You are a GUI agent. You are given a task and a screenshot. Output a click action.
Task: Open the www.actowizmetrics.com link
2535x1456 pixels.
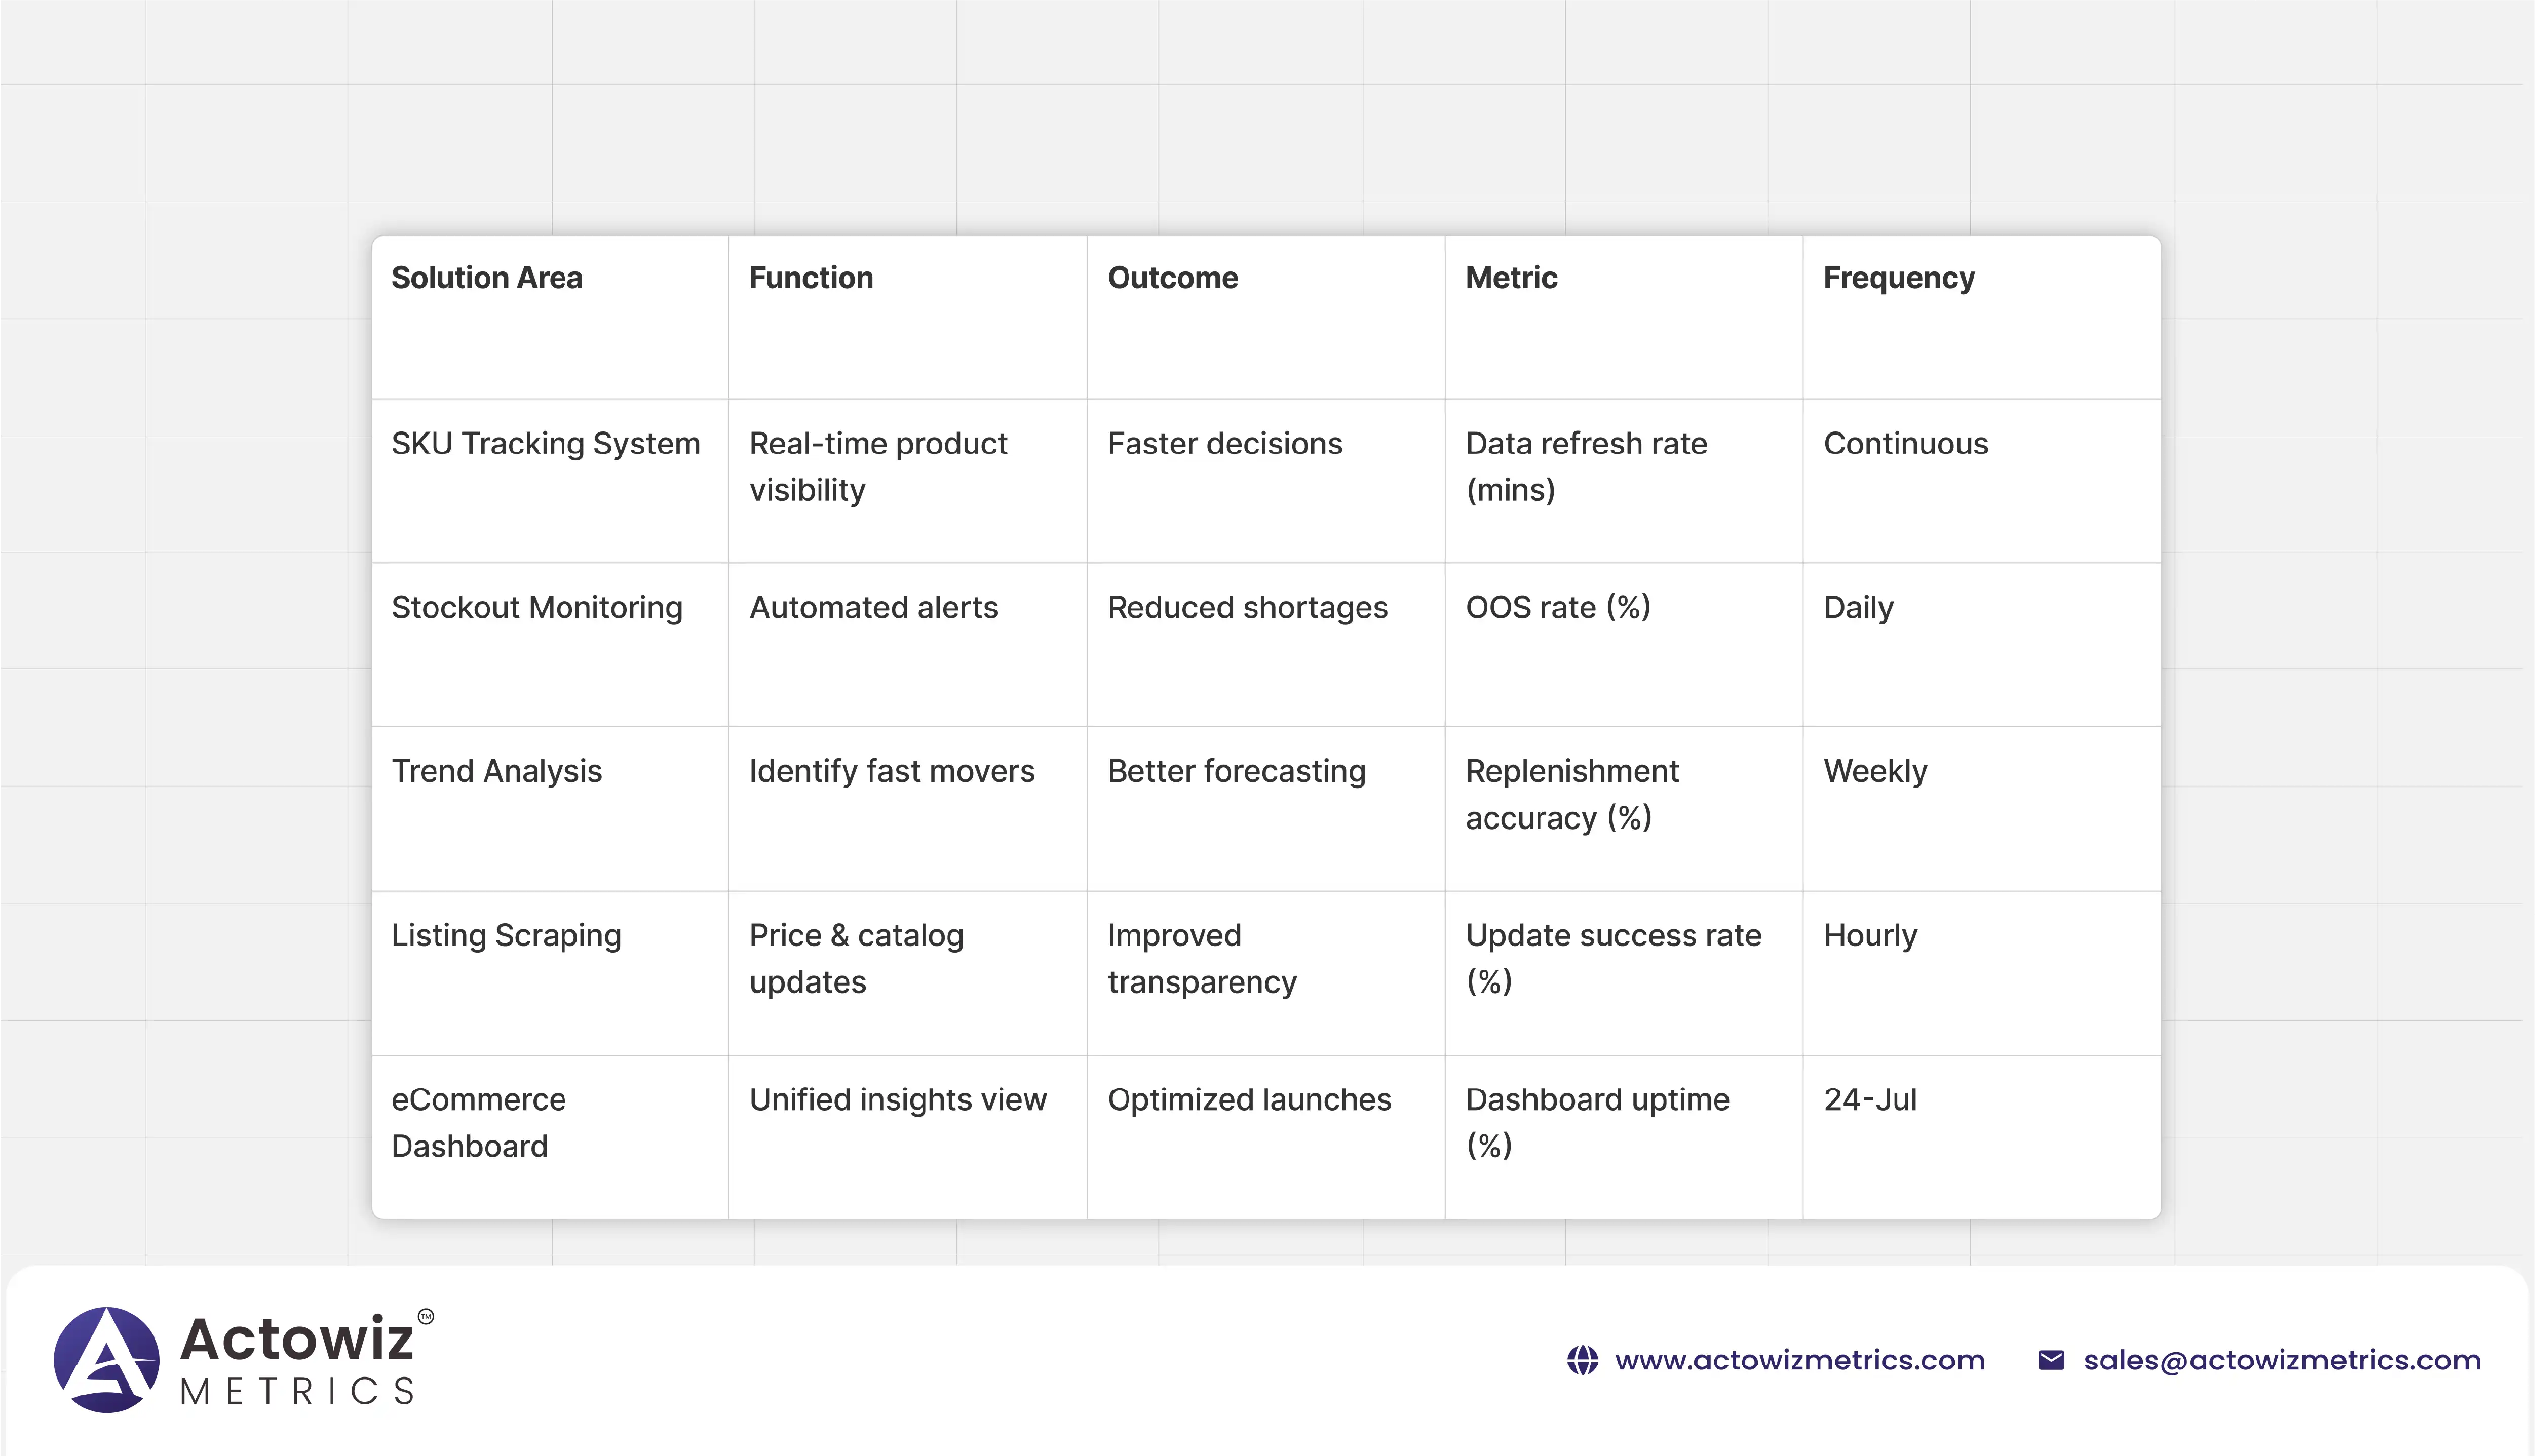click(1799, 1360)
